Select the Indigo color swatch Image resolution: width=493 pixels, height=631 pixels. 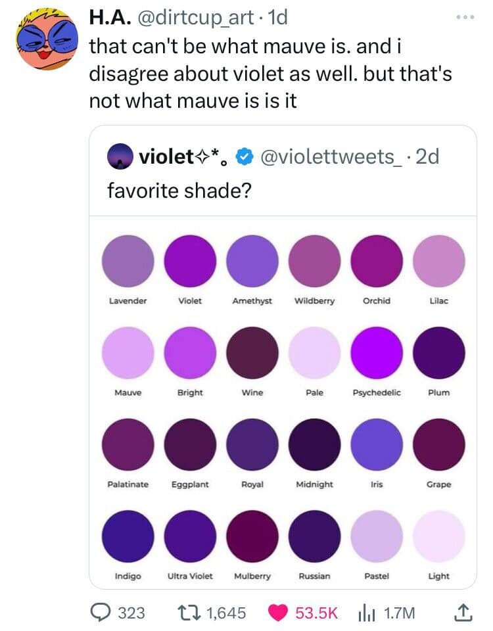[128, 535]
